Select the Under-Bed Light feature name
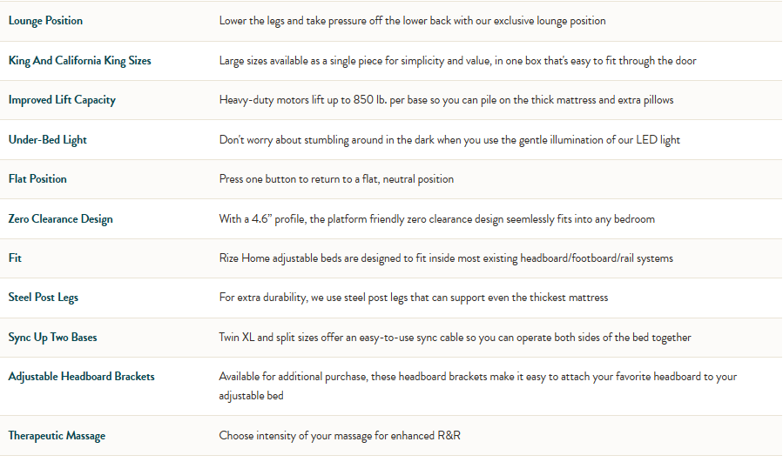Image resolution: width=783 pixels, height=462 pixels. point(47,140)
